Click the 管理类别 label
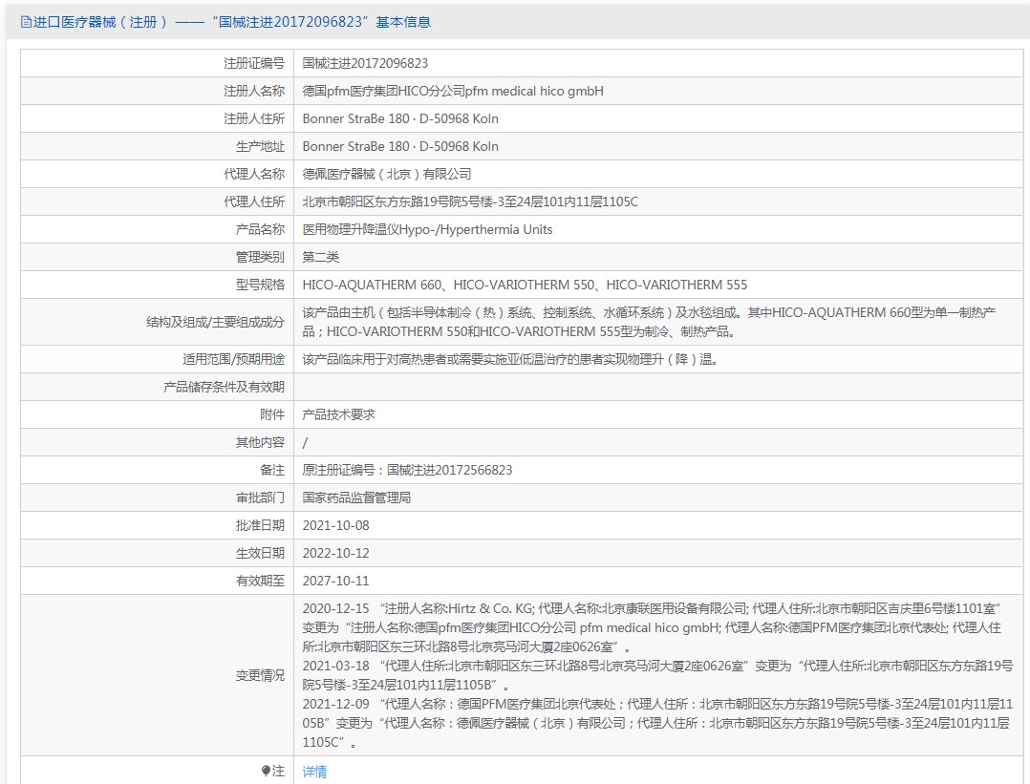The height and width of the screenshot is (784, 1030). [260, 257]
